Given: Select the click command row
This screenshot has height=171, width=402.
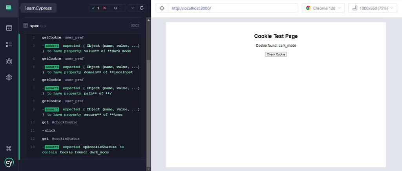Looking at the screenshot, I should (x=84, y=131).
